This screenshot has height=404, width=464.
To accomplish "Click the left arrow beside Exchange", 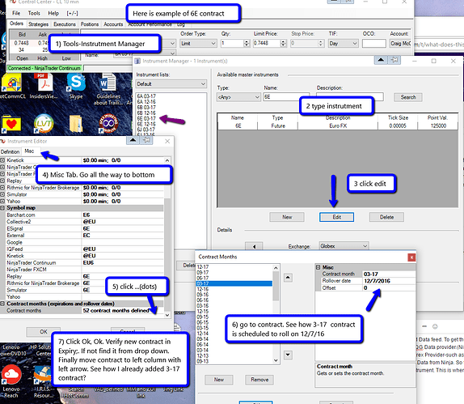I will click(x=254, y=246).
